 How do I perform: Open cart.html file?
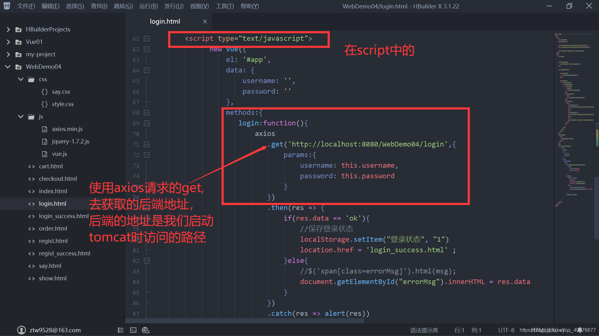51,166
